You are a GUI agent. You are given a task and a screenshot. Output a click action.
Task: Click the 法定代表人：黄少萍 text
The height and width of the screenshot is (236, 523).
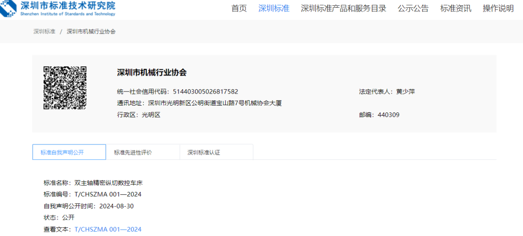coord(387,92)
